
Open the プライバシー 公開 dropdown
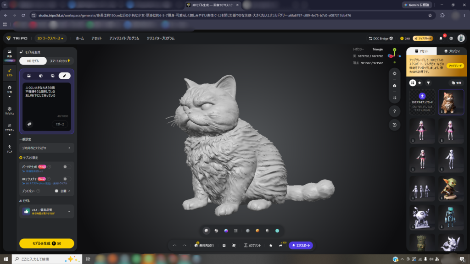pos(62,191)
